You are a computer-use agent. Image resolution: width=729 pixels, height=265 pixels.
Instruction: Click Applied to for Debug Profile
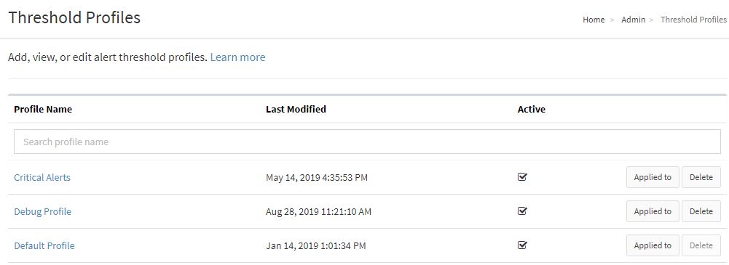[x=653, y=212]
